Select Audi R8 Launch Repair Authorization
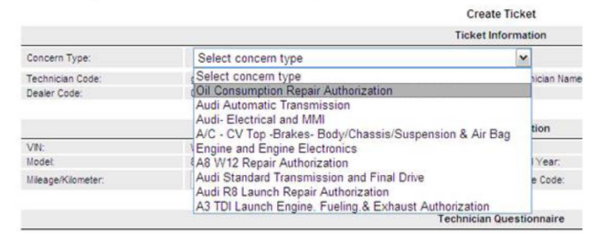595x240 pixels. point(292,192)
